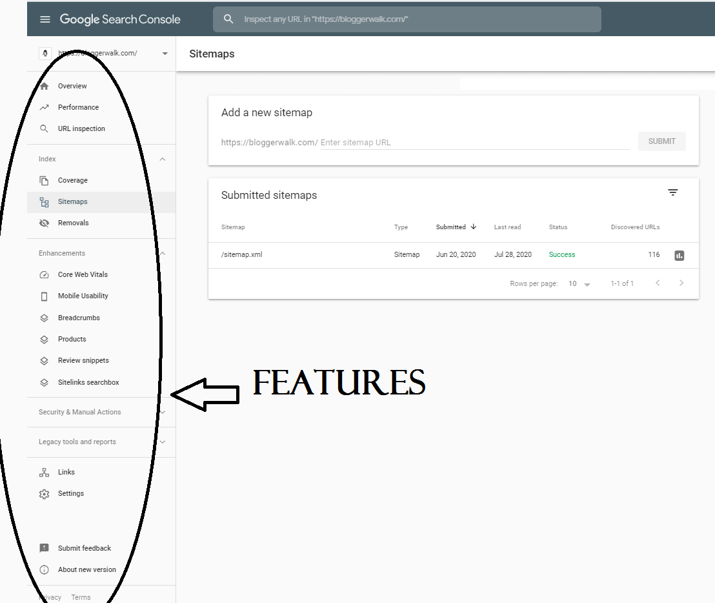
Task: Select the Breadcrumbs enhancement
Action: pyautogui.click(x=79, y=318)
